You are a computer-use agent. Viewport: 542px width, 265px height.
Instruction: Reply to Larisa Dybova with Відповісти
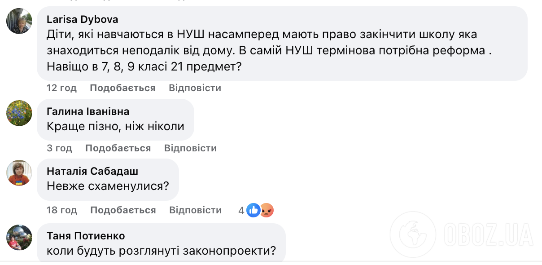pyautogui.click(x=194, y=88)
